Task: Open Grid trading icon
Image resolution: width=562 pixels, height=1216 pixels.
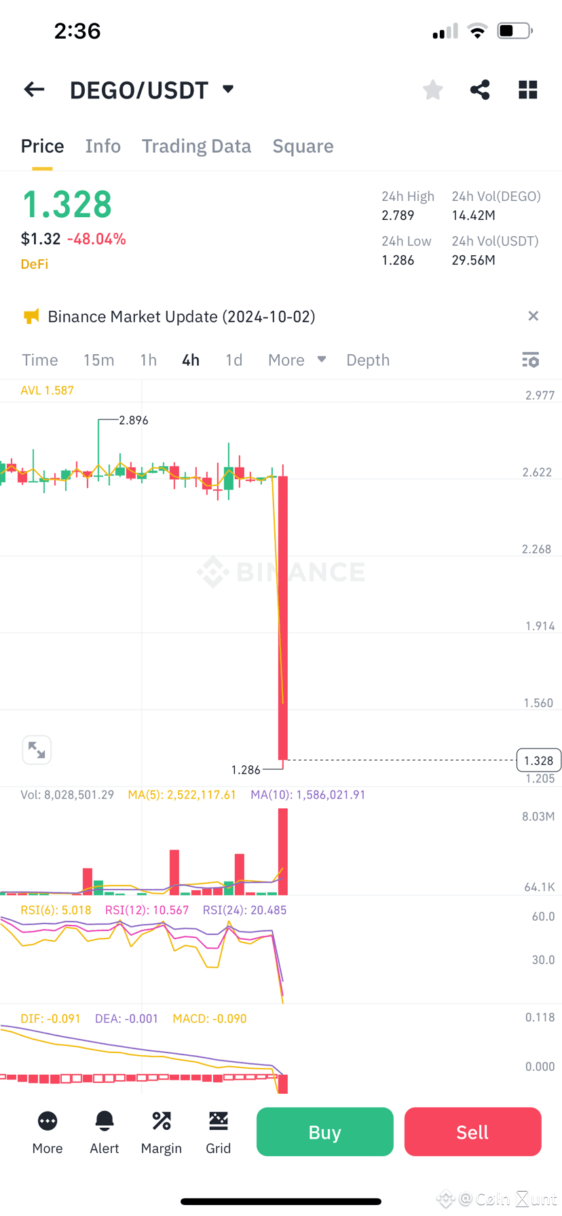Action: [219, 1133]
